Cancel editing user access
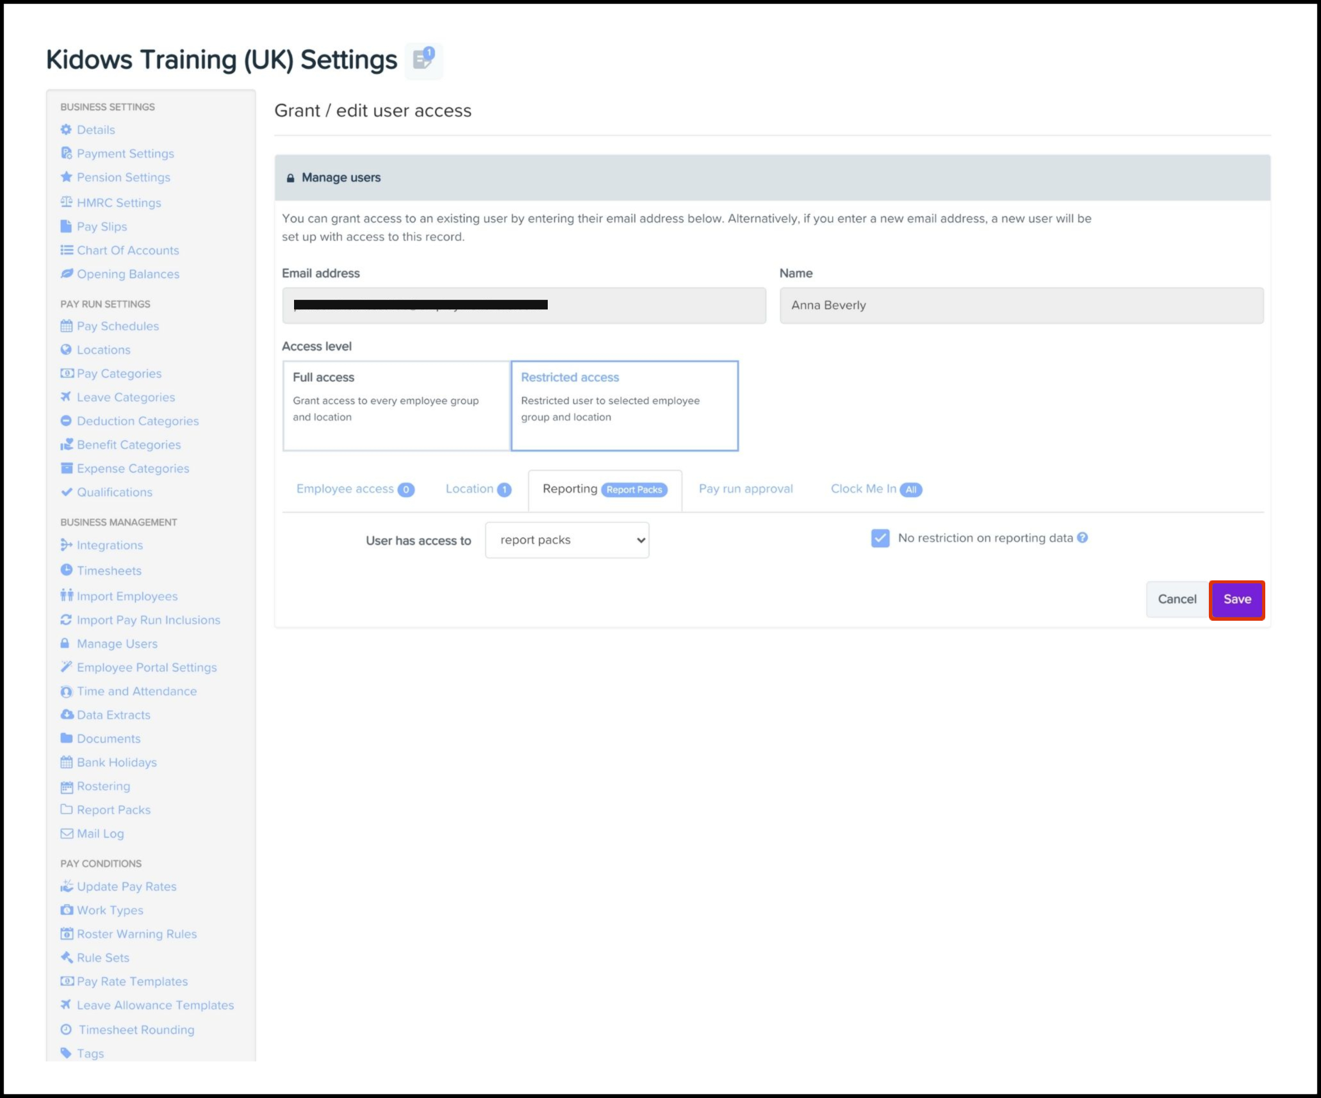The width and height of the screenshot is (1321, 1098). pyautogui.click(x=1177, y=600)
